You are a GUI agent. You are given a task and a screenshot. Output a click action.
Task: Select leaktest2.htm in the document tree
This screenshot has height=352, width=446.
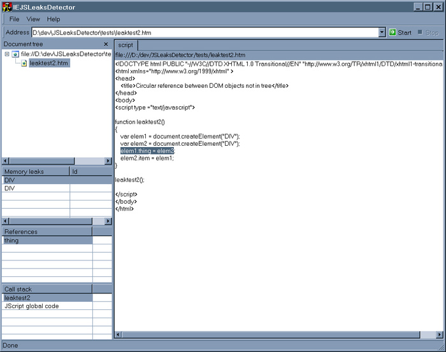pos(49,63)
